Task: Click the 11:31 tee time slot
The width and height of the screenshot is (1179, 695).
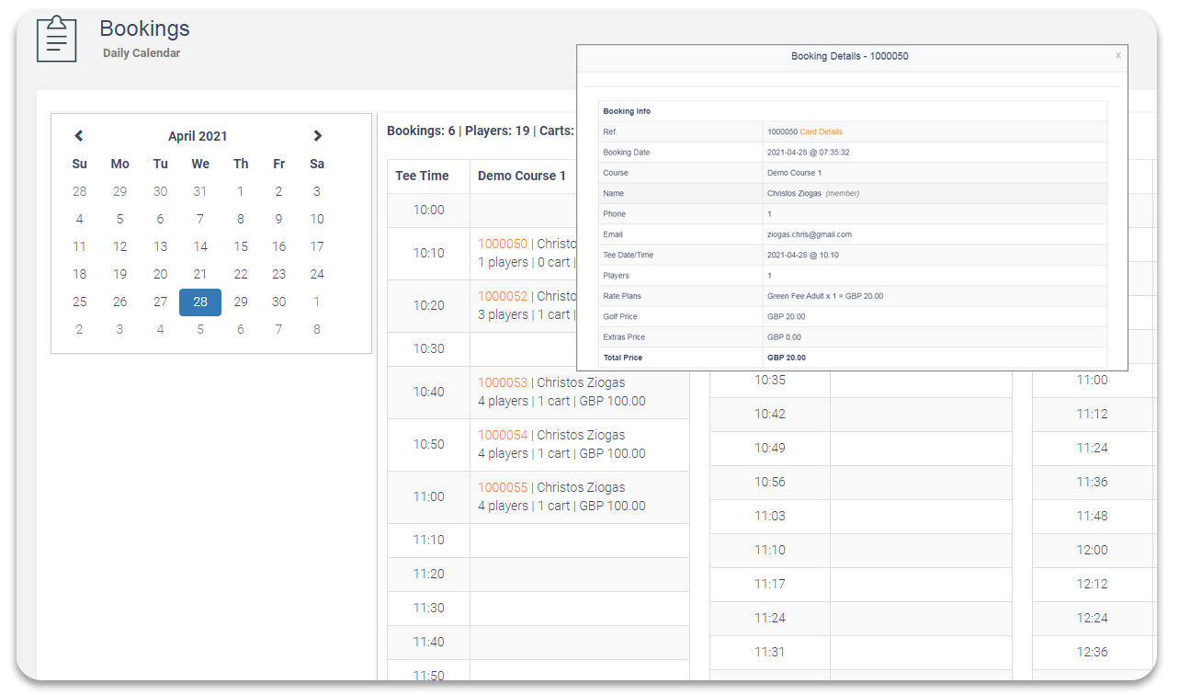Action: [770, 652]
